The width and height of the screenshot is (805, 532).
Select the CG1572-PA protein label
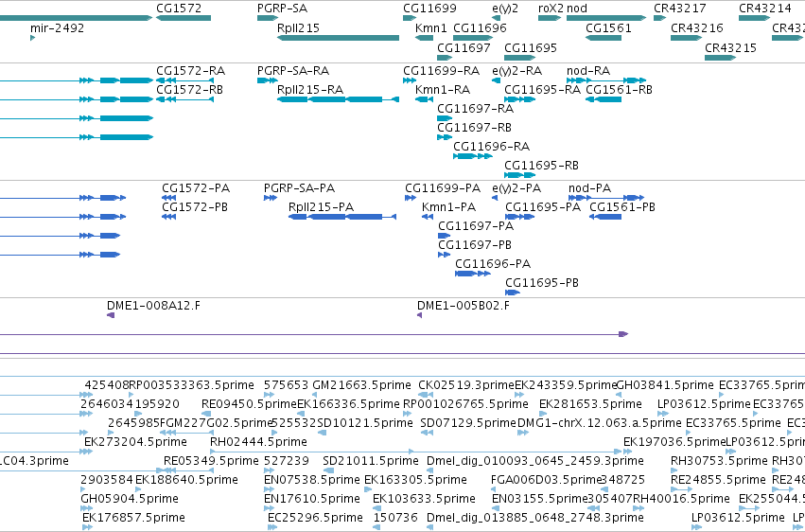pos(196,188)
